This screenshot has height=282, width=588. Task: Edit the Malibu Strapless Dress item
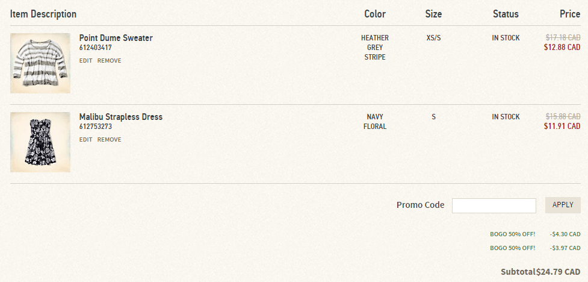coord(85,139)
